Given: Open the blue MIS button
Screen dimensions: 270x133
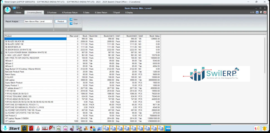Looking at the screenshot, I should (168, 128).
